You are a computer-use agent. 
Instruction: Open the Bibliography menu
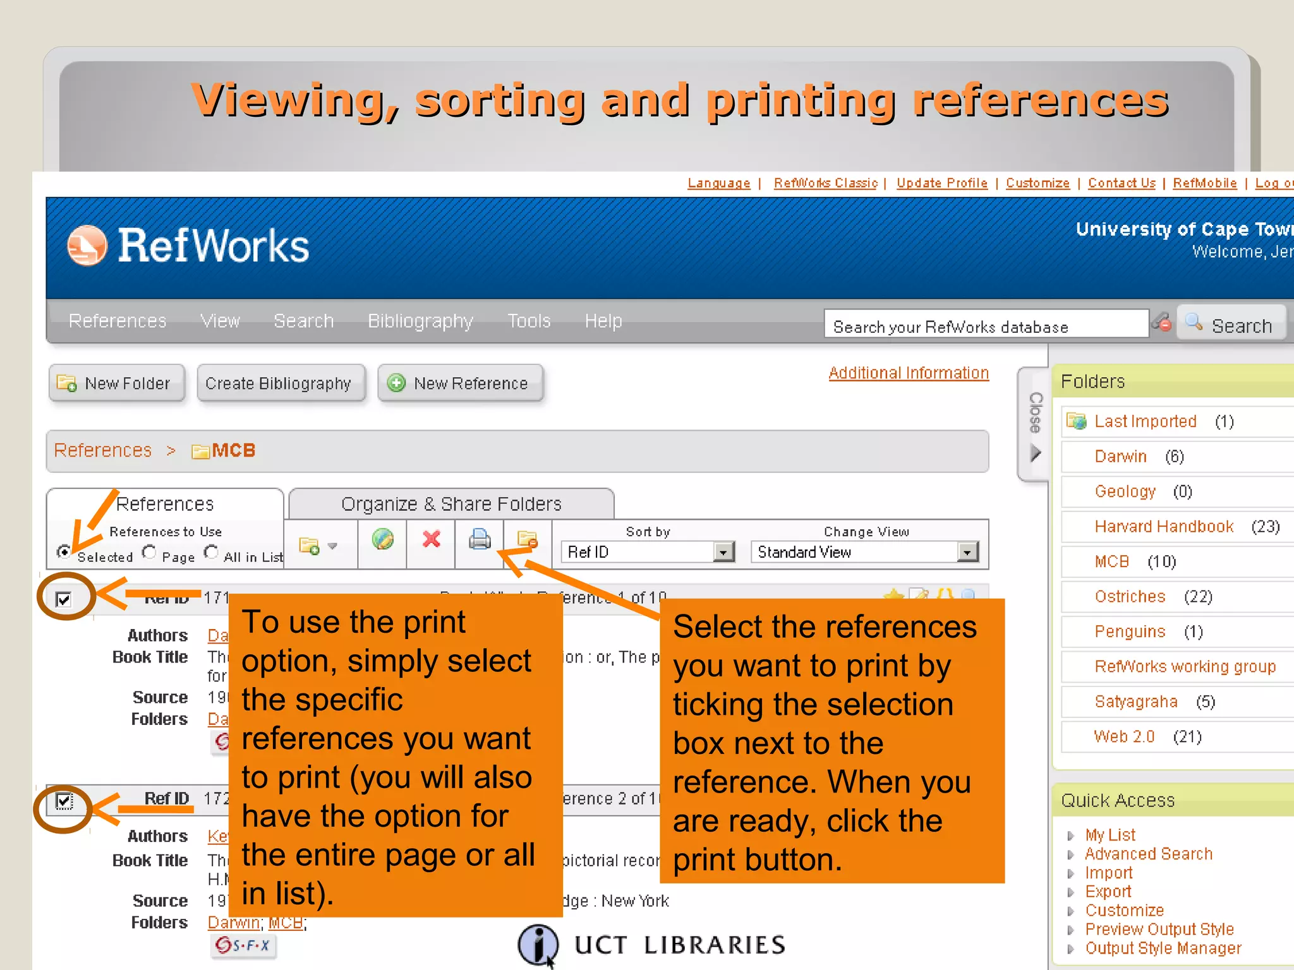(420, 321)
